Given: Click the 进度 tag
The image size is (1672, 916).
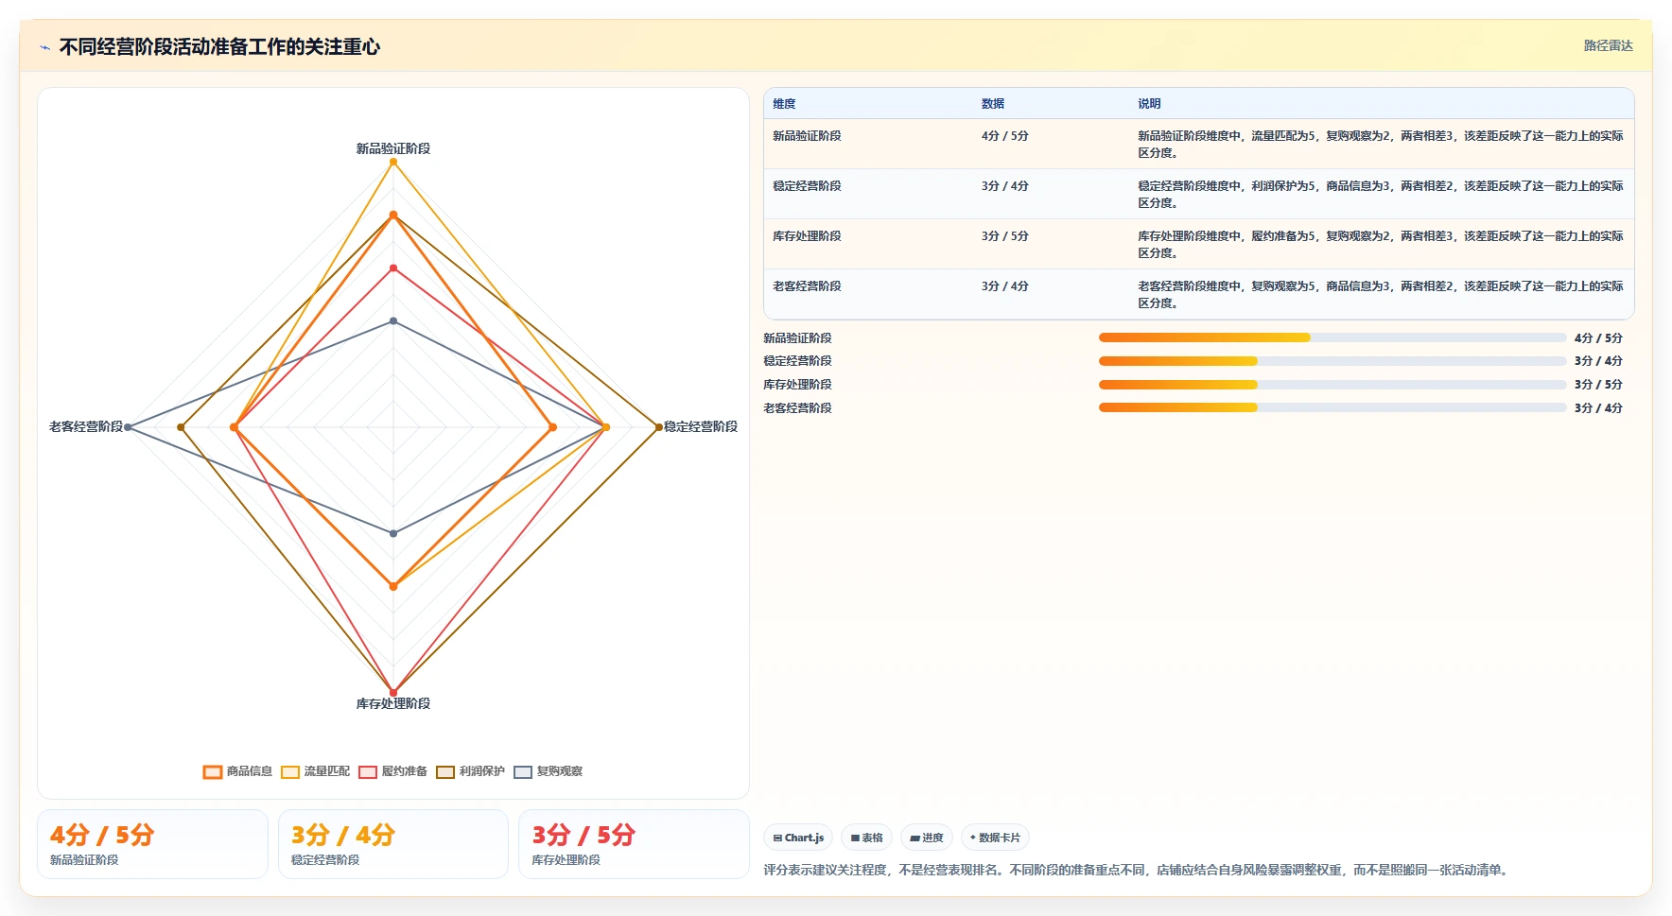Looking at the screenshot, I should (927, 838).
